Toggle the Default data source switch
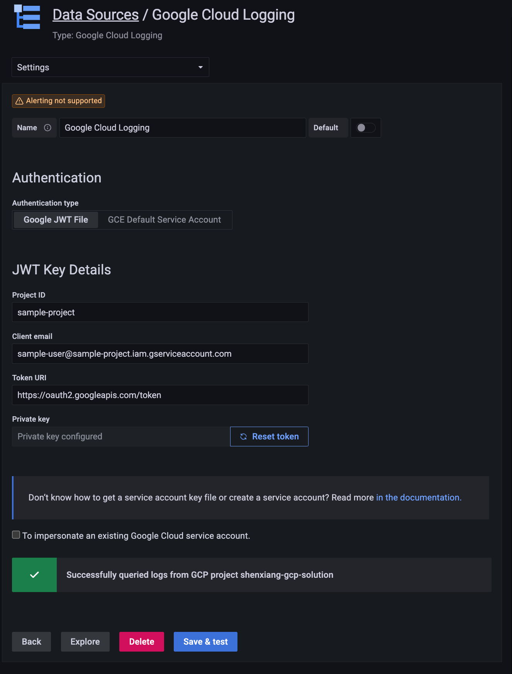512x674 pixels. pyautogui.click(x=365, y=128)
